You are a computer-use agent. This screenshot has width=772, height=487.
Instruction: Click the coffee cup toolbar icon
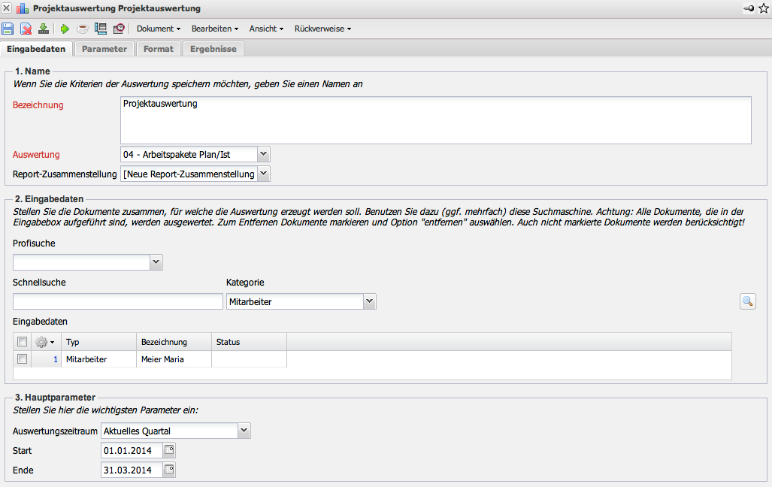[83, 29]
